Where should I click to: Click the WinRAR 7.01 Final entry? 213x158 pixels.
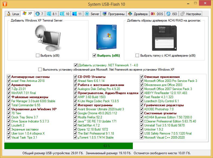click(24, 93)
